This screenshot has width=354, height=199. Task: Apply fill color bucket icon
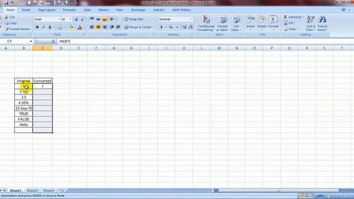(x=71, y=27)
